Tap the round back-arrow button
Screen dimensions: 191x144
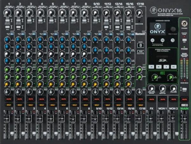[173, 40]
